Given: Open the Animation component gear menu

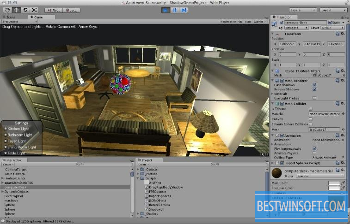Looking at the screenshot, I should pyautogui.click(x=343, y=135).
